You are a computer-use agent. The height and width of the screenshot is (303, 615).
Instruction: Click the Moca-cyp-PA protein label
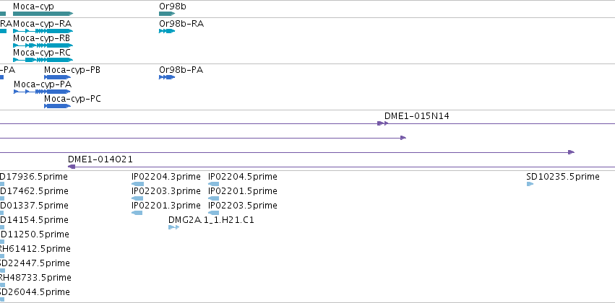pos(43,84)
